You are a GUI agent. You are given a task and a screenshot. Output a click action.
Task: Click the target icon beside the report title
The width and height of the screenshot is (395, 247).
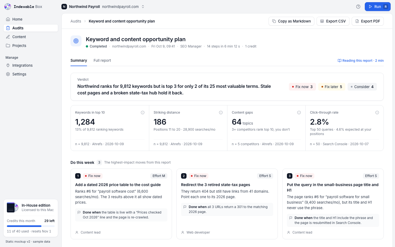click(x=76, y=41)
